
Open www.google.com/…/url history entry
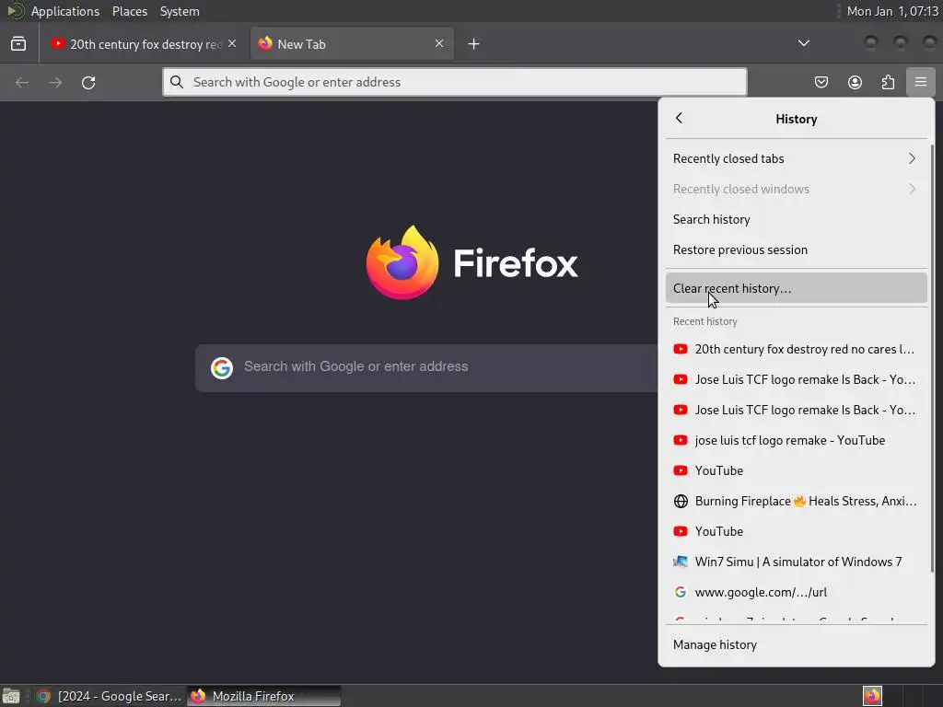[797, 592]
